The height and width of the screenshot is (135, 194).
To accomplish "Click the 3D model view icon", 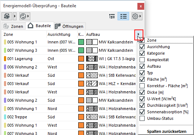I will pos(7,16).
